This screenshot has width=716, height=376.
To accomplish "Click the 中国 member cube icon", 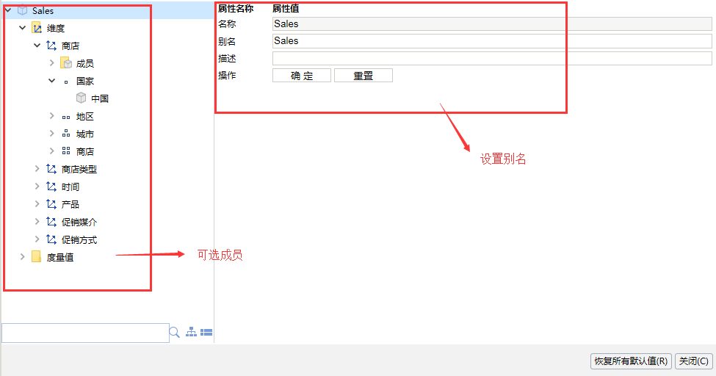I will pos(82,98).
